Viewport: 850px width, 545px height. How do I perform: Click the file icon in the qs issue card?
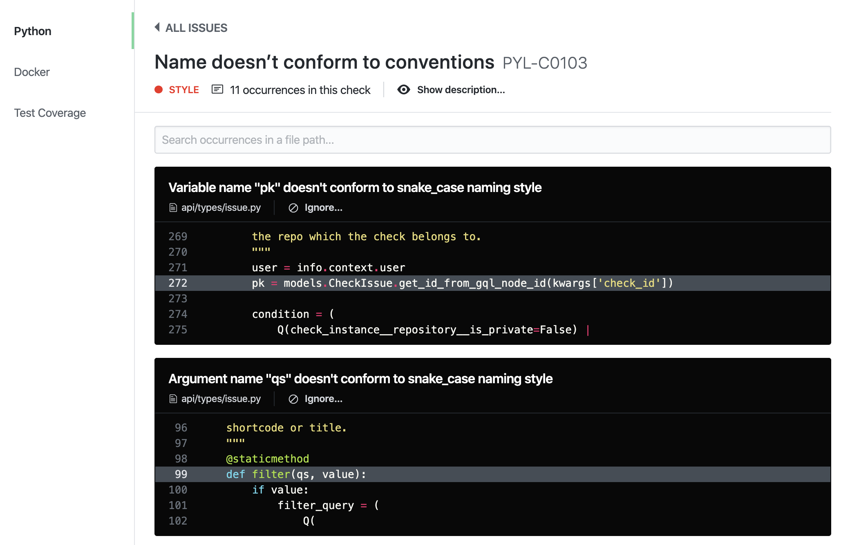pyautogui.click(x=173, y=399)
